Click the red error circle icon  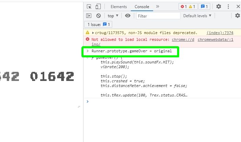(x=88, y=39)
